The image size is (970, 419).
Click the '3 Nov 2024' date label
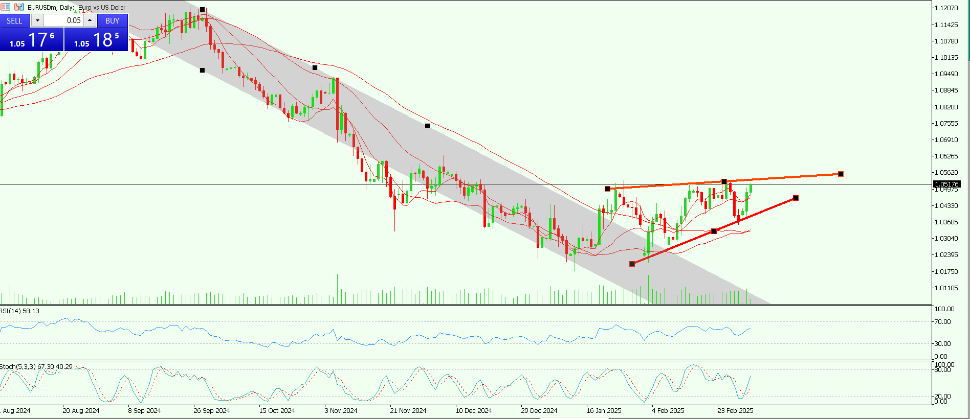341,410
